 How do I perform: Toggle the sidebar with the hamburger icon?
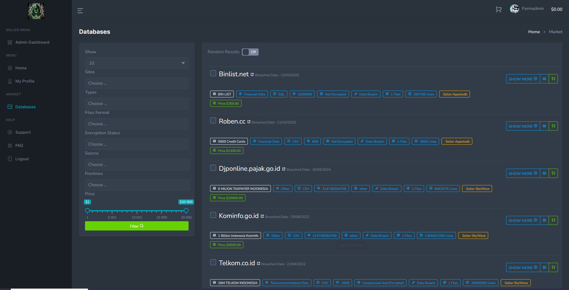pos(80,11)
